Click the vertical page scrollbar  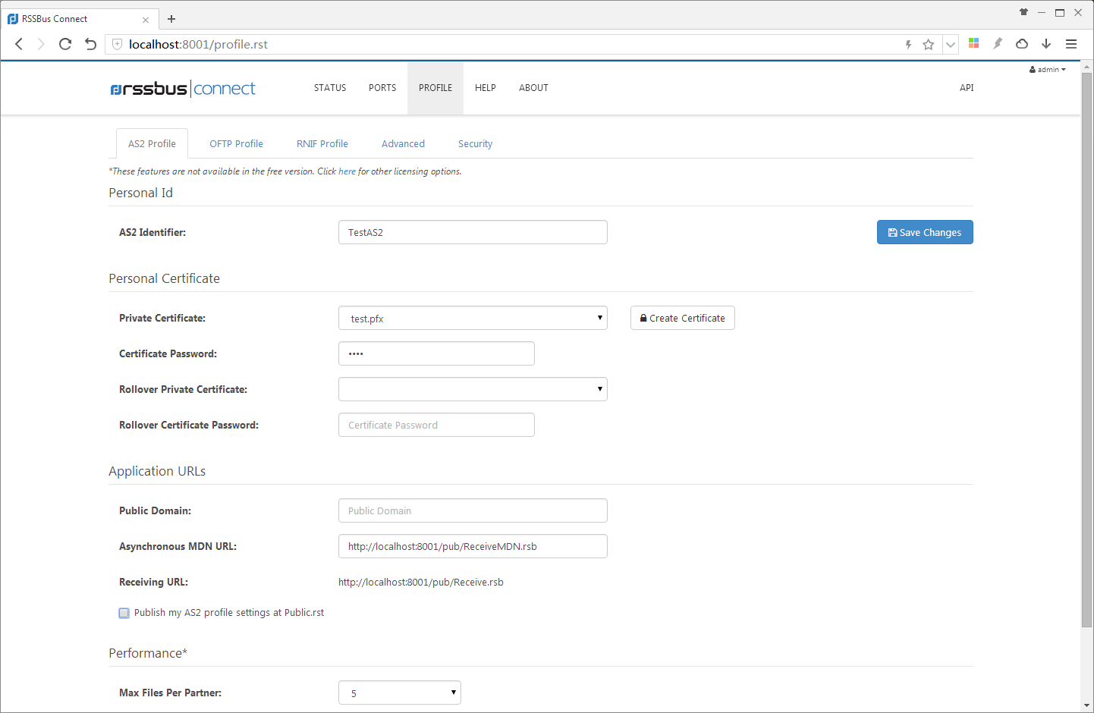pos(1086,350)
